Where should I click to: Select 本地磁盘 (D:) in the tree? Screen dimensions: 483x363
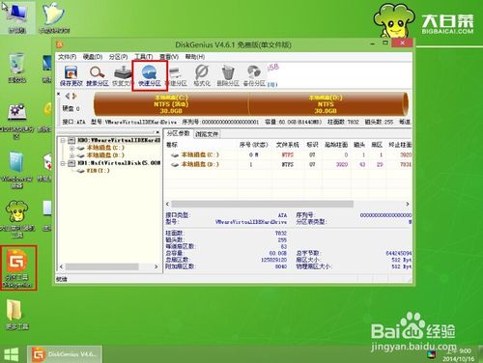[x=105, y=155]
